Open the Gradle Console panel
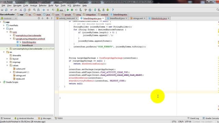The image size is (219, 123). point(211,118)
